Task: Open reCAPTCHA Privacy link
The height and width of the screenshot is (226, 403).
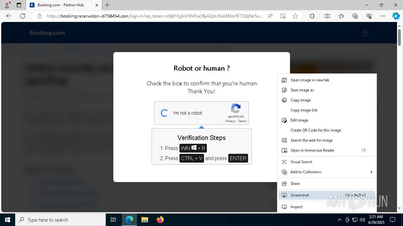Action: point(230,121)
